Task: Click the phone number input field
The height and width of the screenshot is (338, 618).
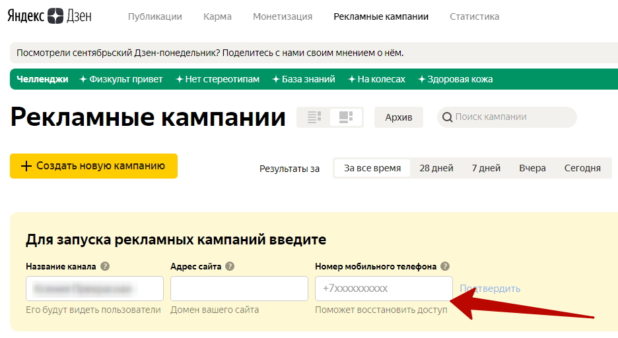Action: pos(384,289)
